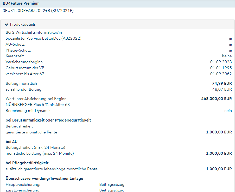Click Berechnung mit Dynamik value nein
235x192 pixels.
pyautogui.click(x=228, y=111)
